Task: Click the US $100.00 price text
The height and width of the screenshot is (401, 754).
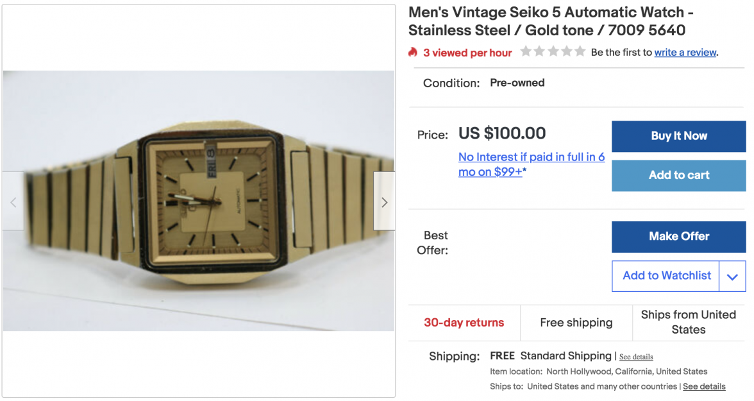Action: point(502,133)
